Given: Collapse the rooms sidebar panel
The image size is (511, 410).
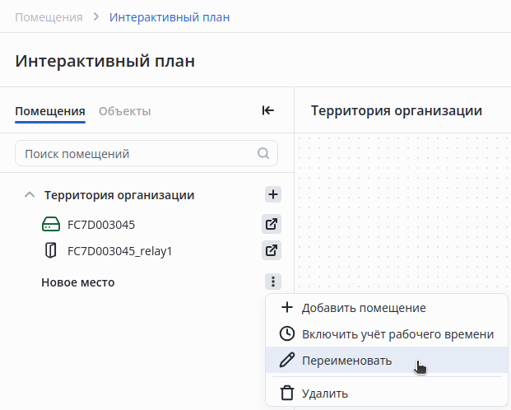Looking at the screenshot, I should 267,111.
